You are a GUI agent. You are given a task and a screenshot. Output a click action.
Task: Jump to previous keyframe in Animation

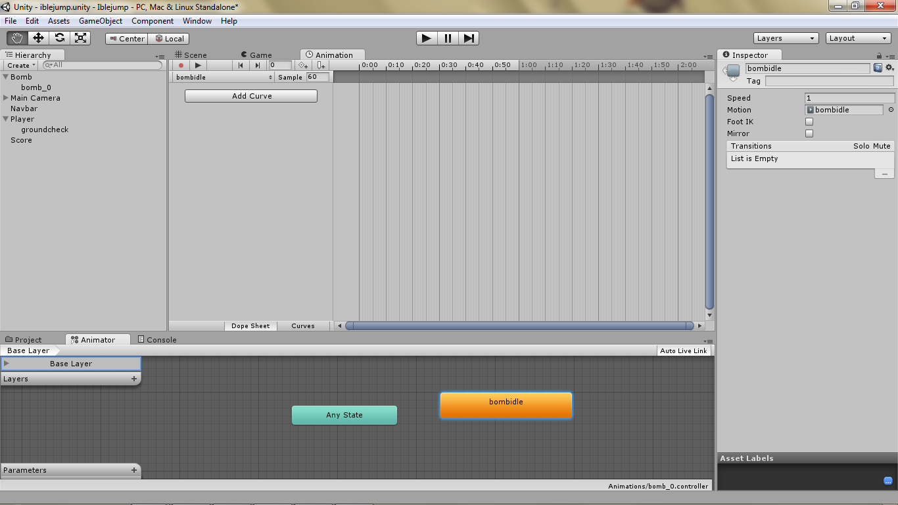[x=241, y=65]
